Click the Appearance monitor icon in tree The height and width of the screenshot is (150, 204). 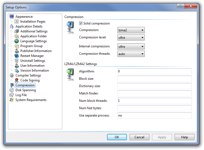12,17
